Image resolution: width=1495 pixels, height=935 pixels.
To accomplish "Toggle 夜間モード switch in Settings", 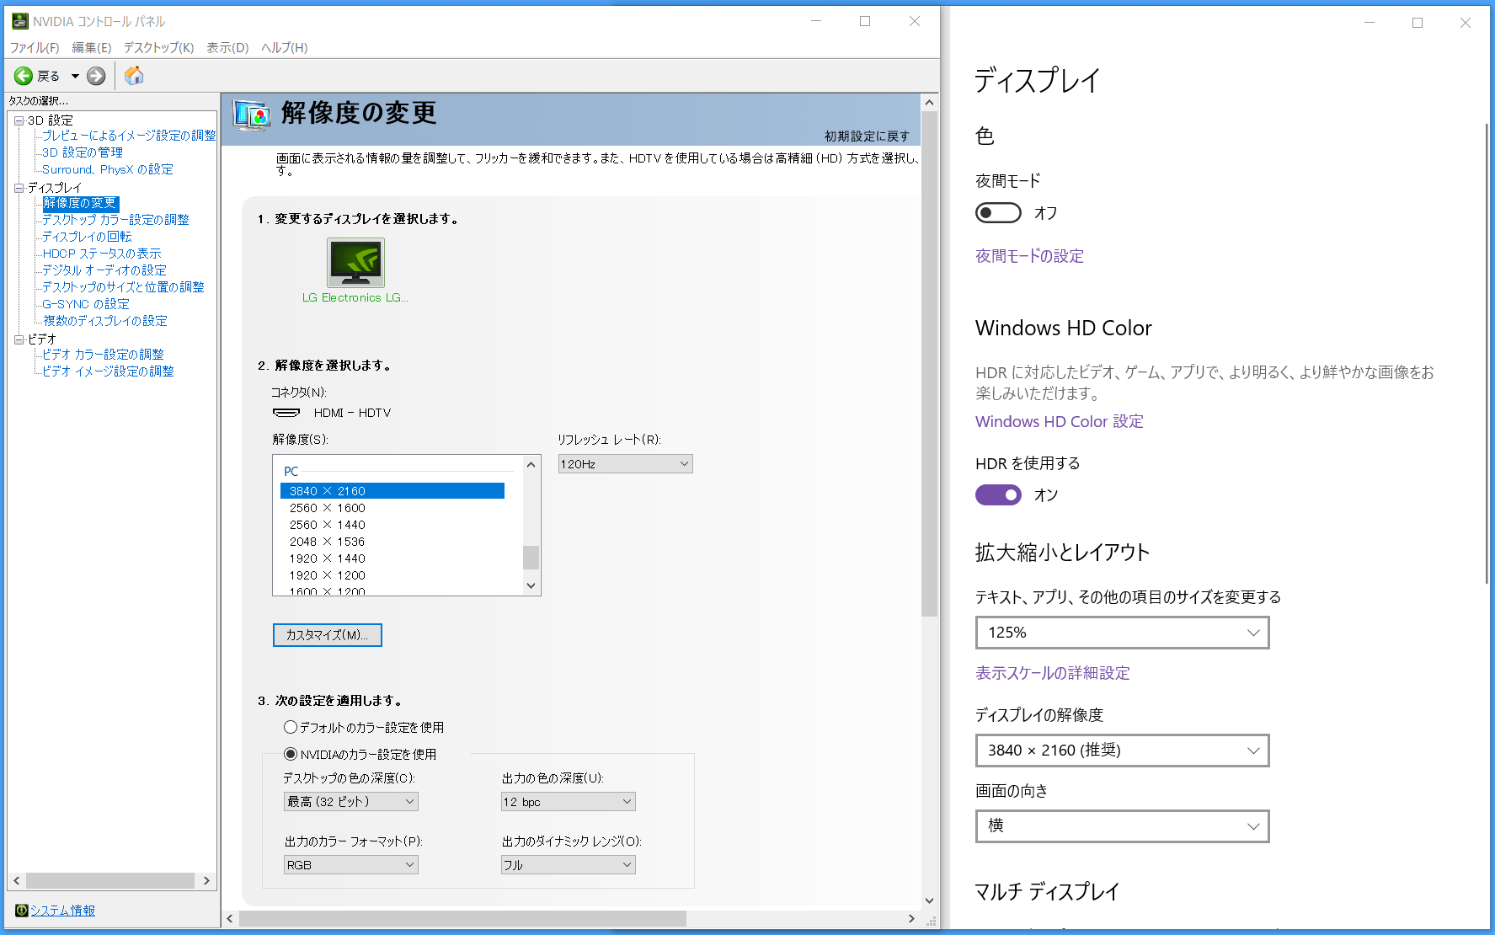I will coord(998,213).
